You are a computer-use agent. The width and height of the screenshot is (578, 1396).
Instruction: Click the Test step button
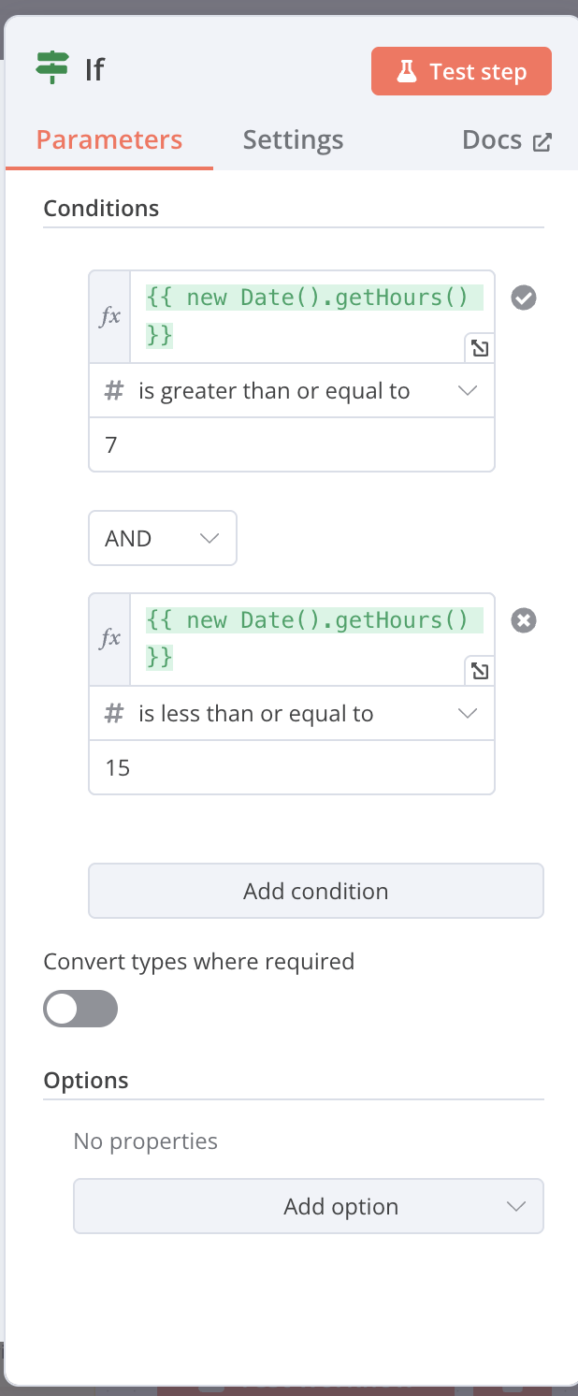point(461,72)
